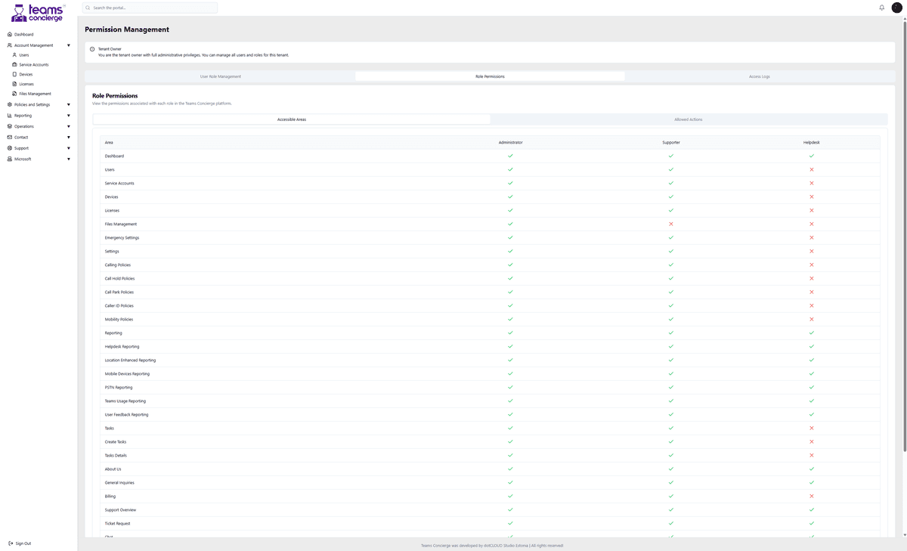
Task: Click the Licenses icon in sidebar
Action: click(x=14, y=84)
